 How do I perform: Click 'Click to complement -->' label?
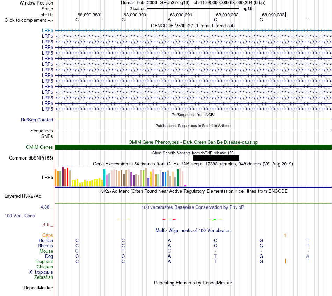click(x=29, y=20)
